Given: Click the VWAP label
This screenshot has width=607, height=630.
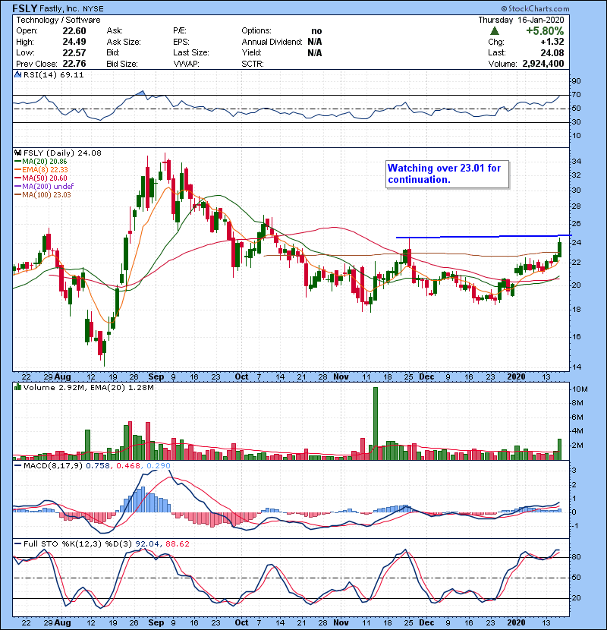Looking at the screenshot, I should pos(186,64).
